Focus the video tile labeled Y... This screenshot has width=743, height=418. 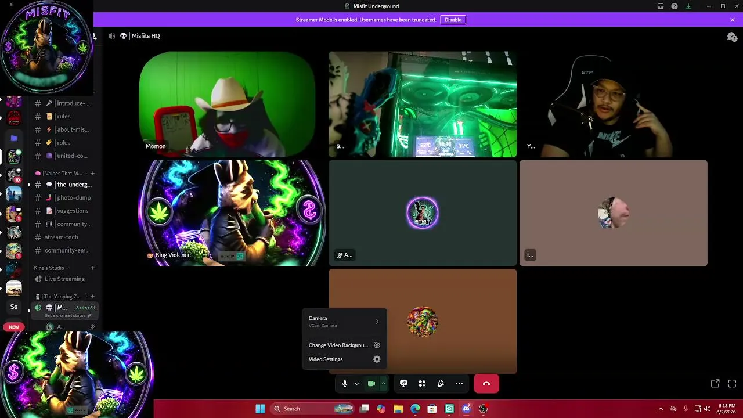614,105
